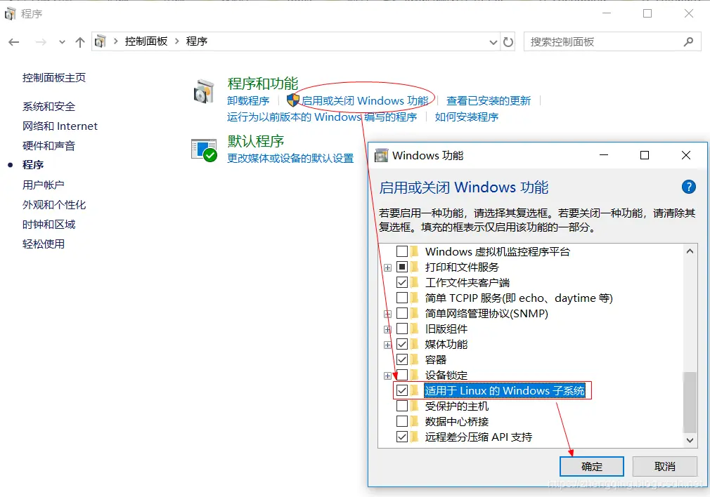Click folder icon of 容器

pos(414,359)
